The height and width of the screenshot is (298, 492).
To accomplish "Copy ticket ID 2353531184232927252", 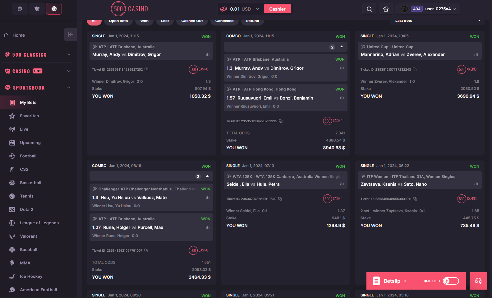I will coord(146,69).
